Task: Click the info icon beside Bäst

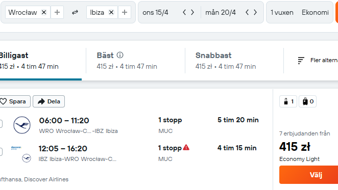Action: click(120, 55)
